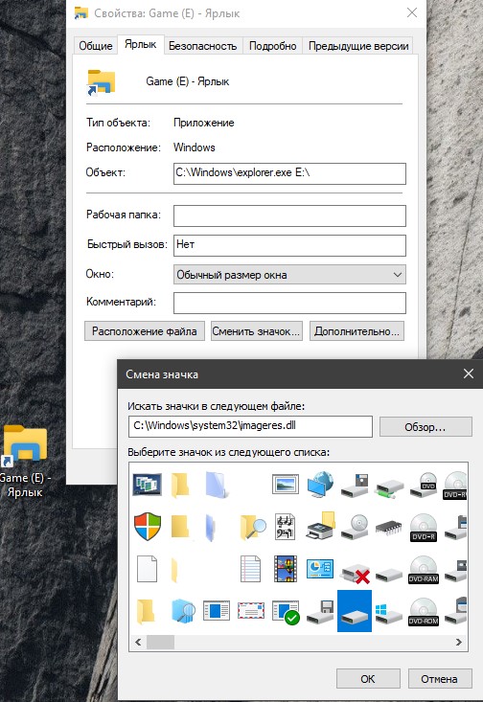483x702 pixels.
Task: Click the Сменить значок button
Action: (x=256, y=331)
